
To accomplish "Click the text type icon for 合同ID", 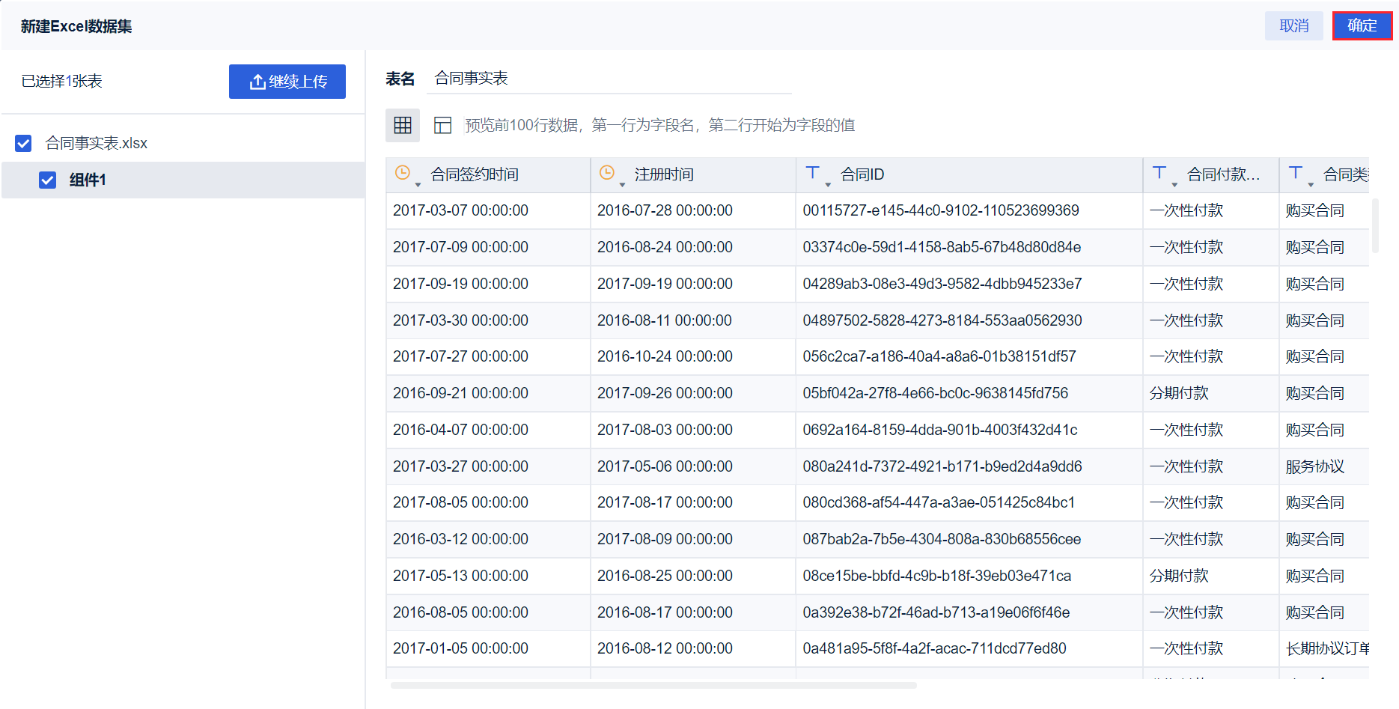I will click(813, 173).
